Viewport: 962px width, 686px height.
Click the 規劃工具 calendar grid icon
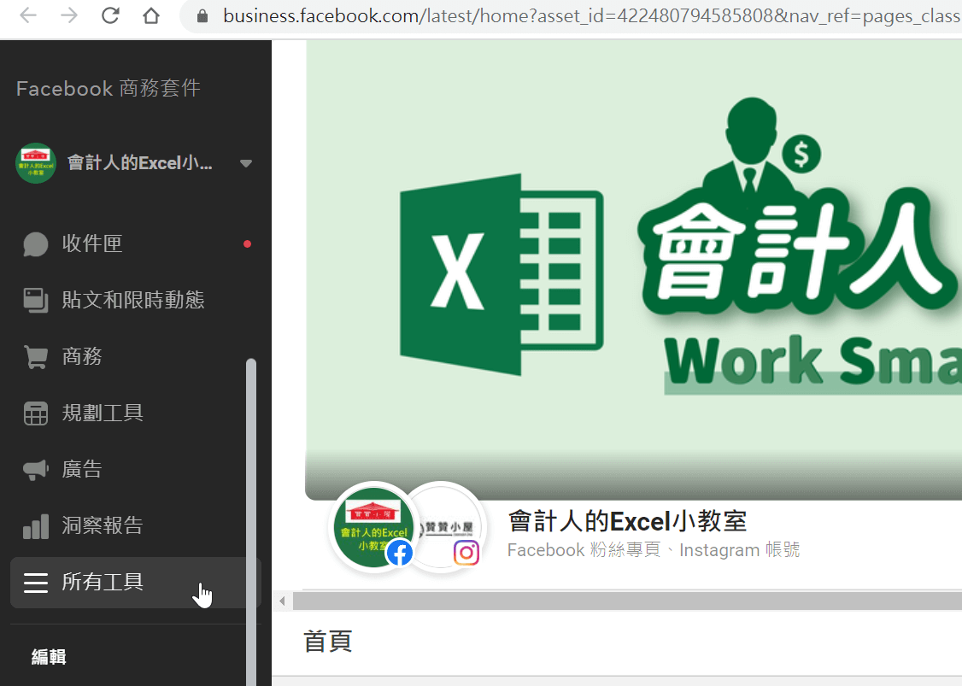pos(36,413)
